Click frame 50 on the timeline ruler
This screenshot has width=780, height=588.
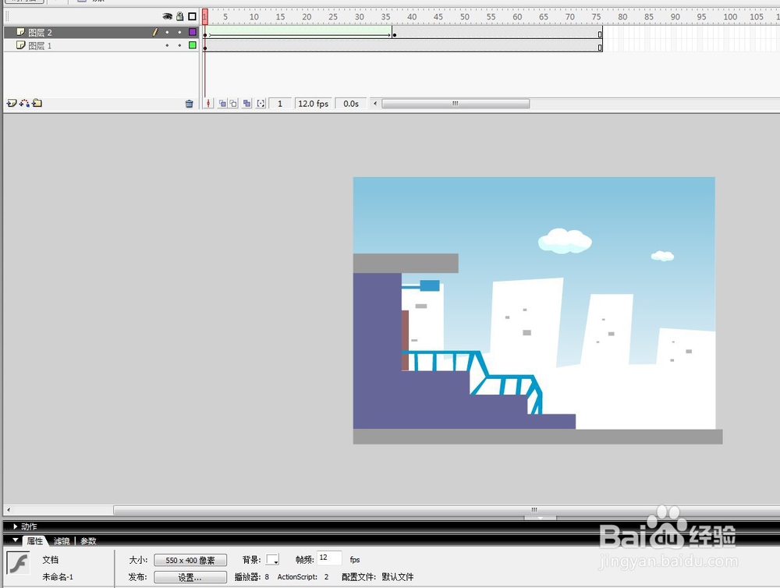pos(465,16)
